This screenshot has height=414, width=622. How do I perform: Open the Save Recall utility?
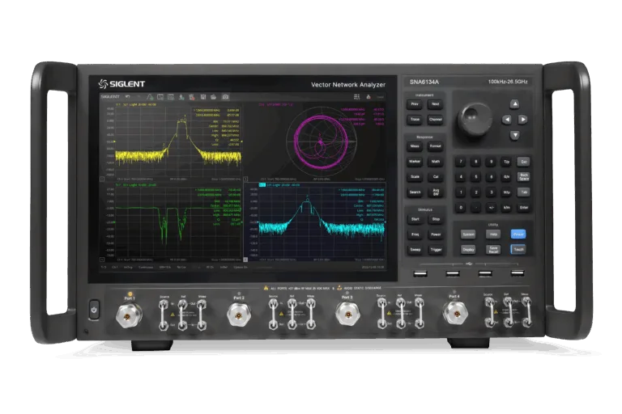pyautogui.click(x=493, y=250)
